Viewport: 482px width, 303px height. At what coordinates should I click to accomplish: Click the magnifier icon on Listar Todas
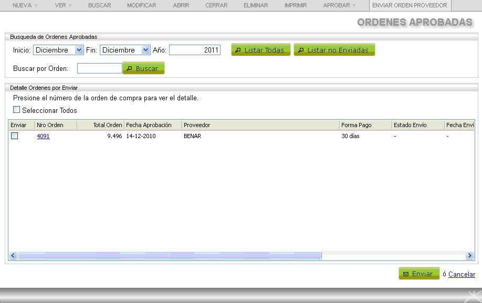pos(239,50)
